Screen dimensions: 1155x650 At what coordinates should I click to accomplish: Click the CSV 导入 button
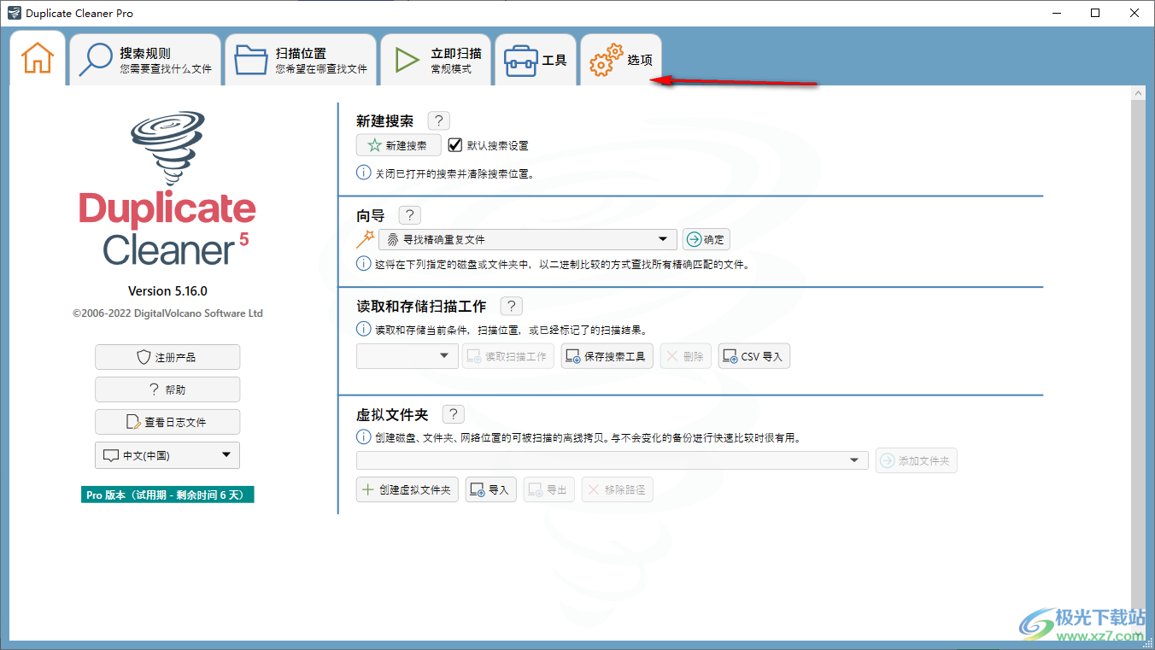(x=753, y=356)
